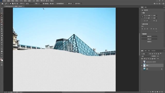
Task: Open the Filter menu
Action: pyautogui.click(x=30, y=1)
